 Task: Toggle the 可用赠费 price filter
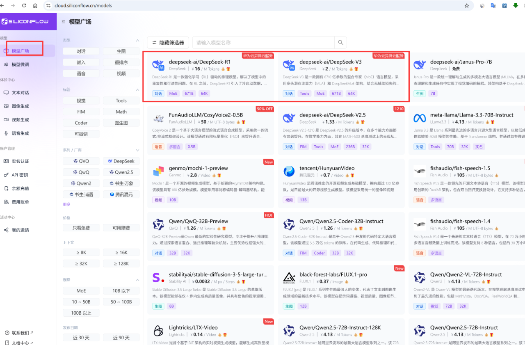pyautogui.click(x=121, y=228)
